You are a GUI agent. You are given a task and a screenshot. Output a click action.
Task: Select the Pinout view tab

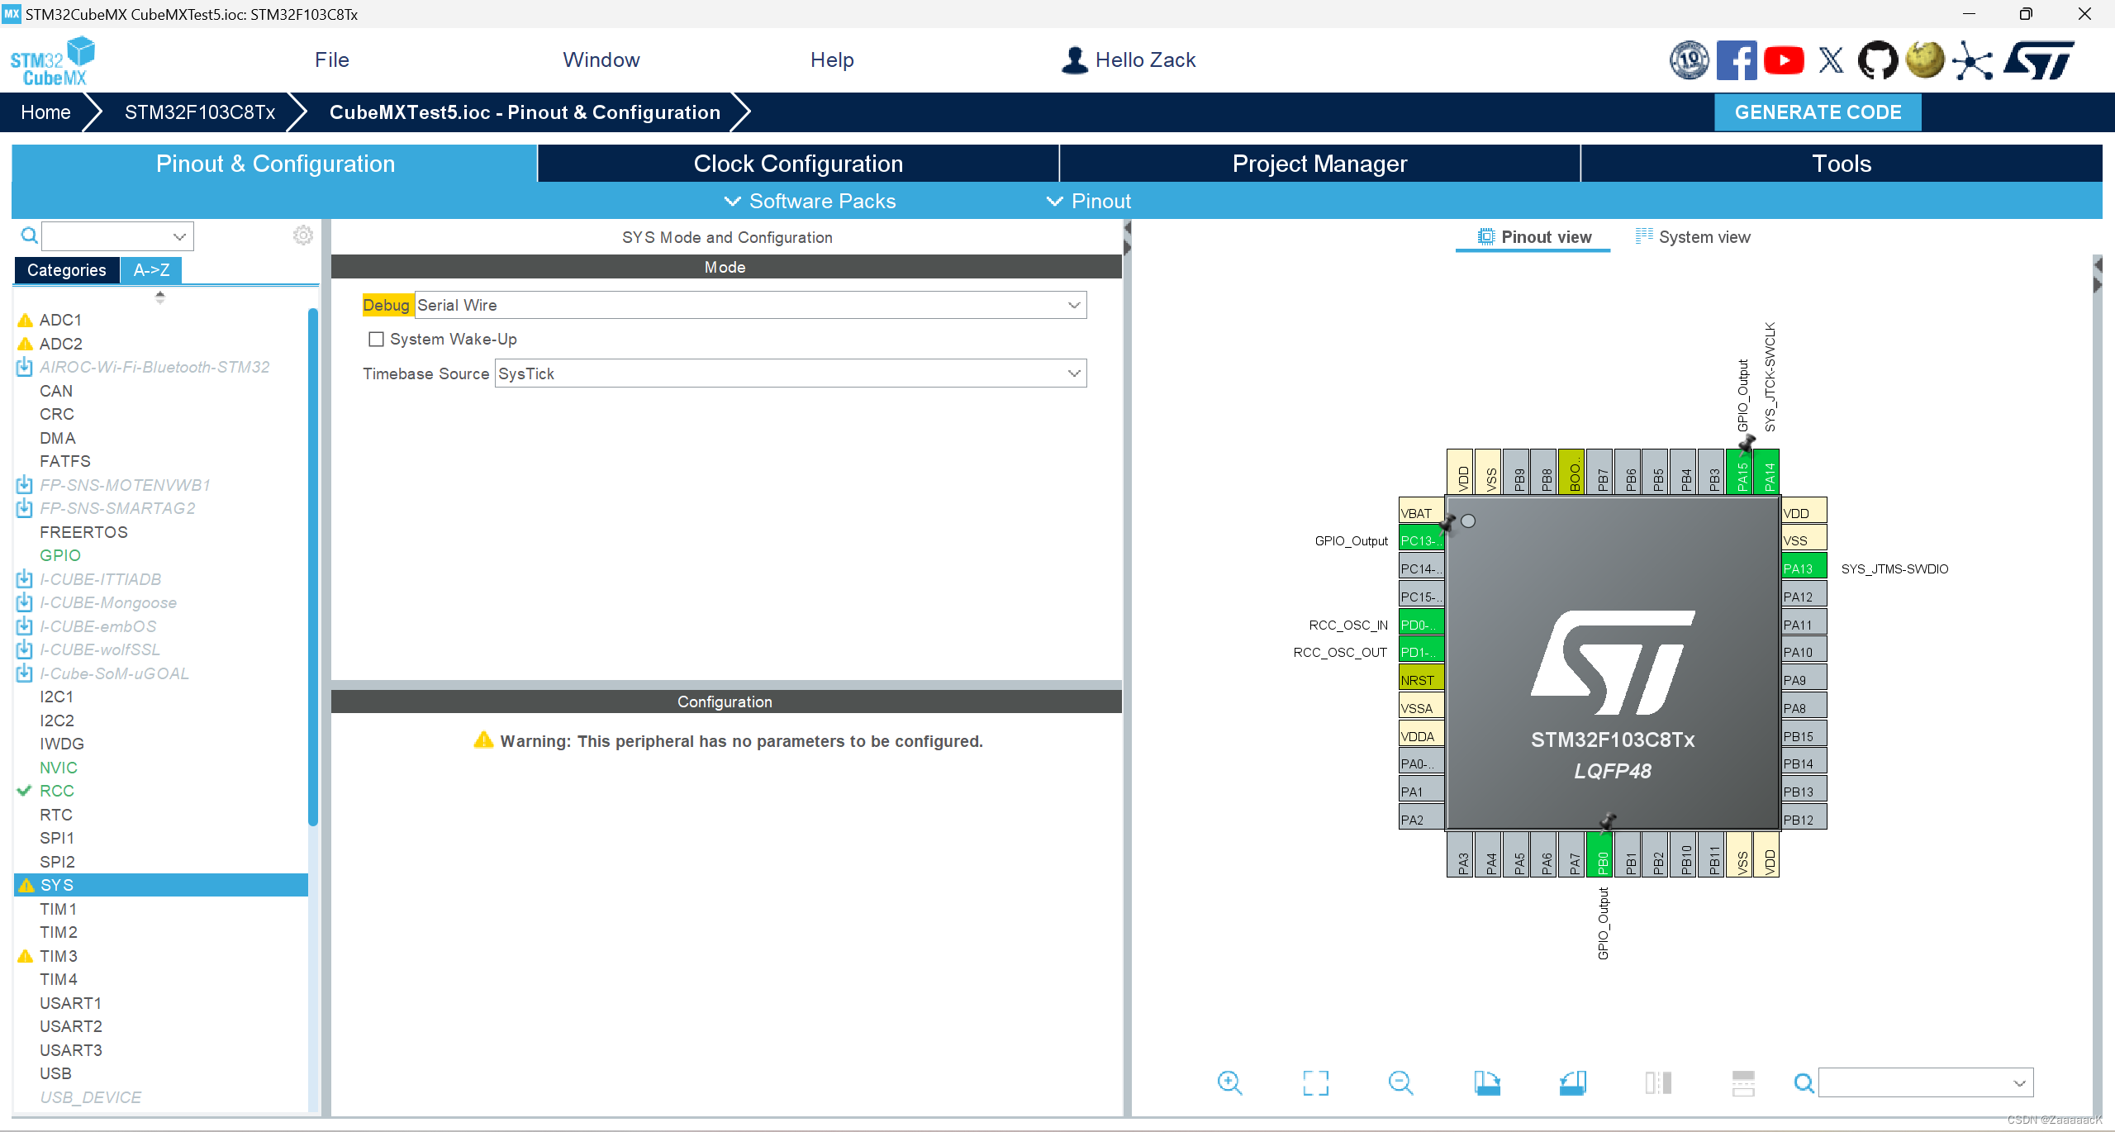pos(1534,237)
